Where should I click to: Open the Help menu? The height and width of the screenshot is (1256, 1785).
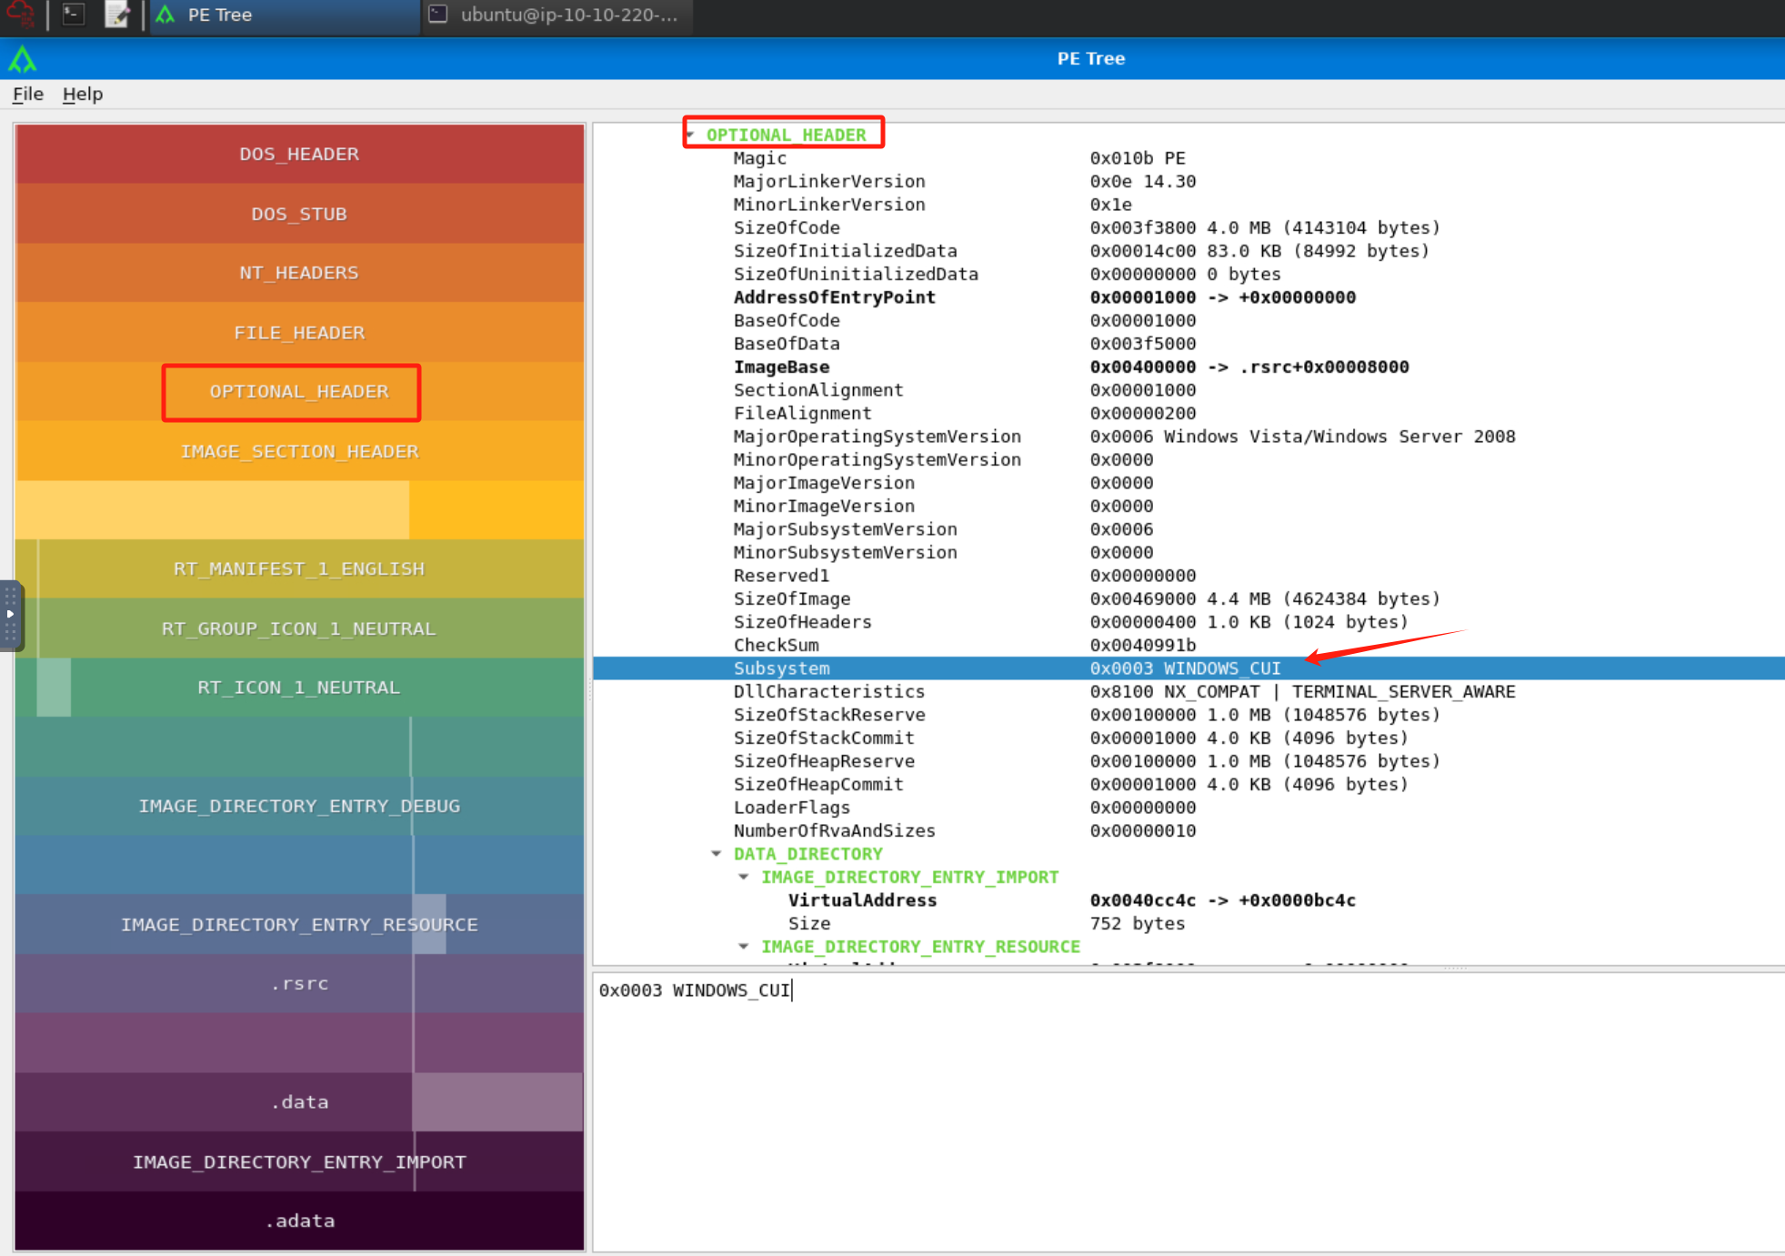pos(83,94)
